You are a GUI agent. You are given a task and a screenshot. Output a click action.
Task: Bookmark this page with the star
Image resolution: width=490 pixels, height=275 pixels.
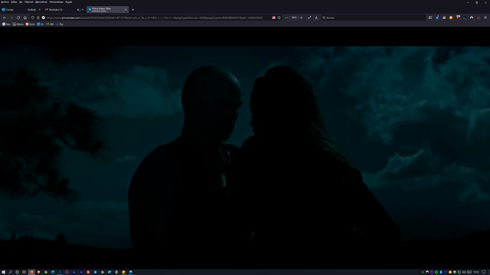click(x=279, y=18)
